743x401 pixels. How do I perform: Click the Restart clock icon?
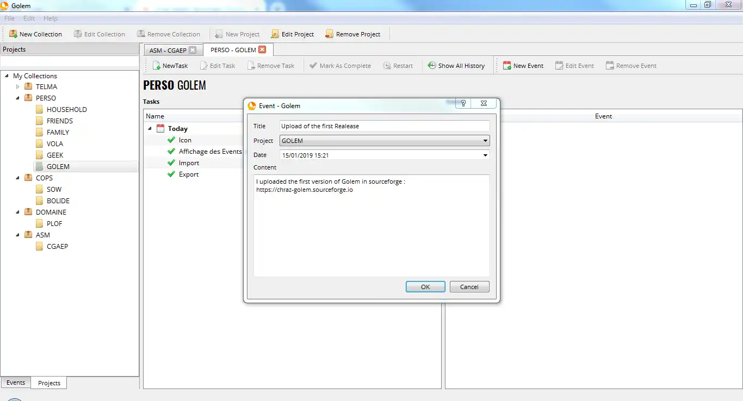pyautogui.click(x=387, y=66)
